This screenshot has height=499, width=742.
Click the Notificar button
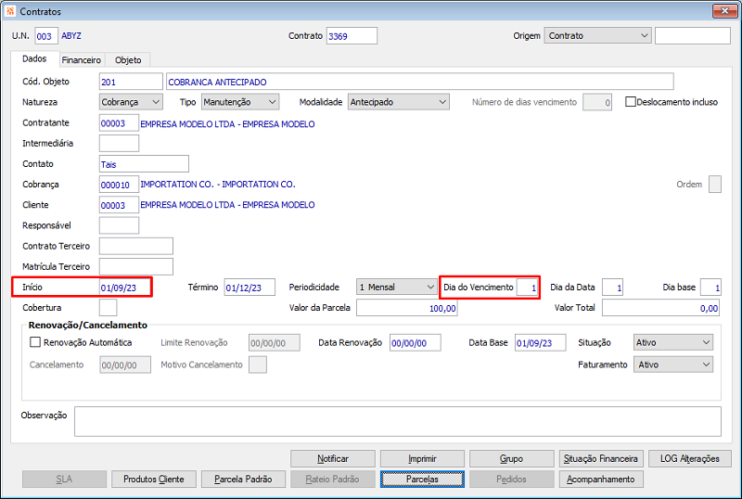tap(333, 458)
